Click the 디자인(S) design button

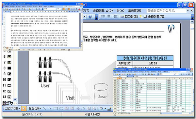click(x=129, y=17)
